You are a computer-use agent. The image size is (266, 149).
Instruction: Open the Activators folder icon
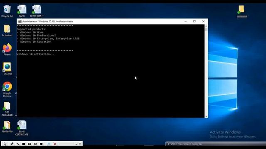[x=7, y=30]
